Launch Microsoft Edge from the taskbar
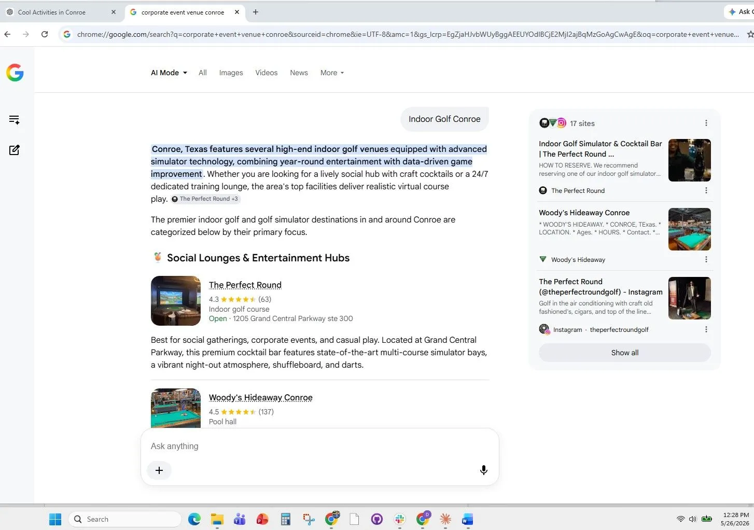The width and height of the screenshot is (754, 530). pyautogui.click(x=194, y=519)
